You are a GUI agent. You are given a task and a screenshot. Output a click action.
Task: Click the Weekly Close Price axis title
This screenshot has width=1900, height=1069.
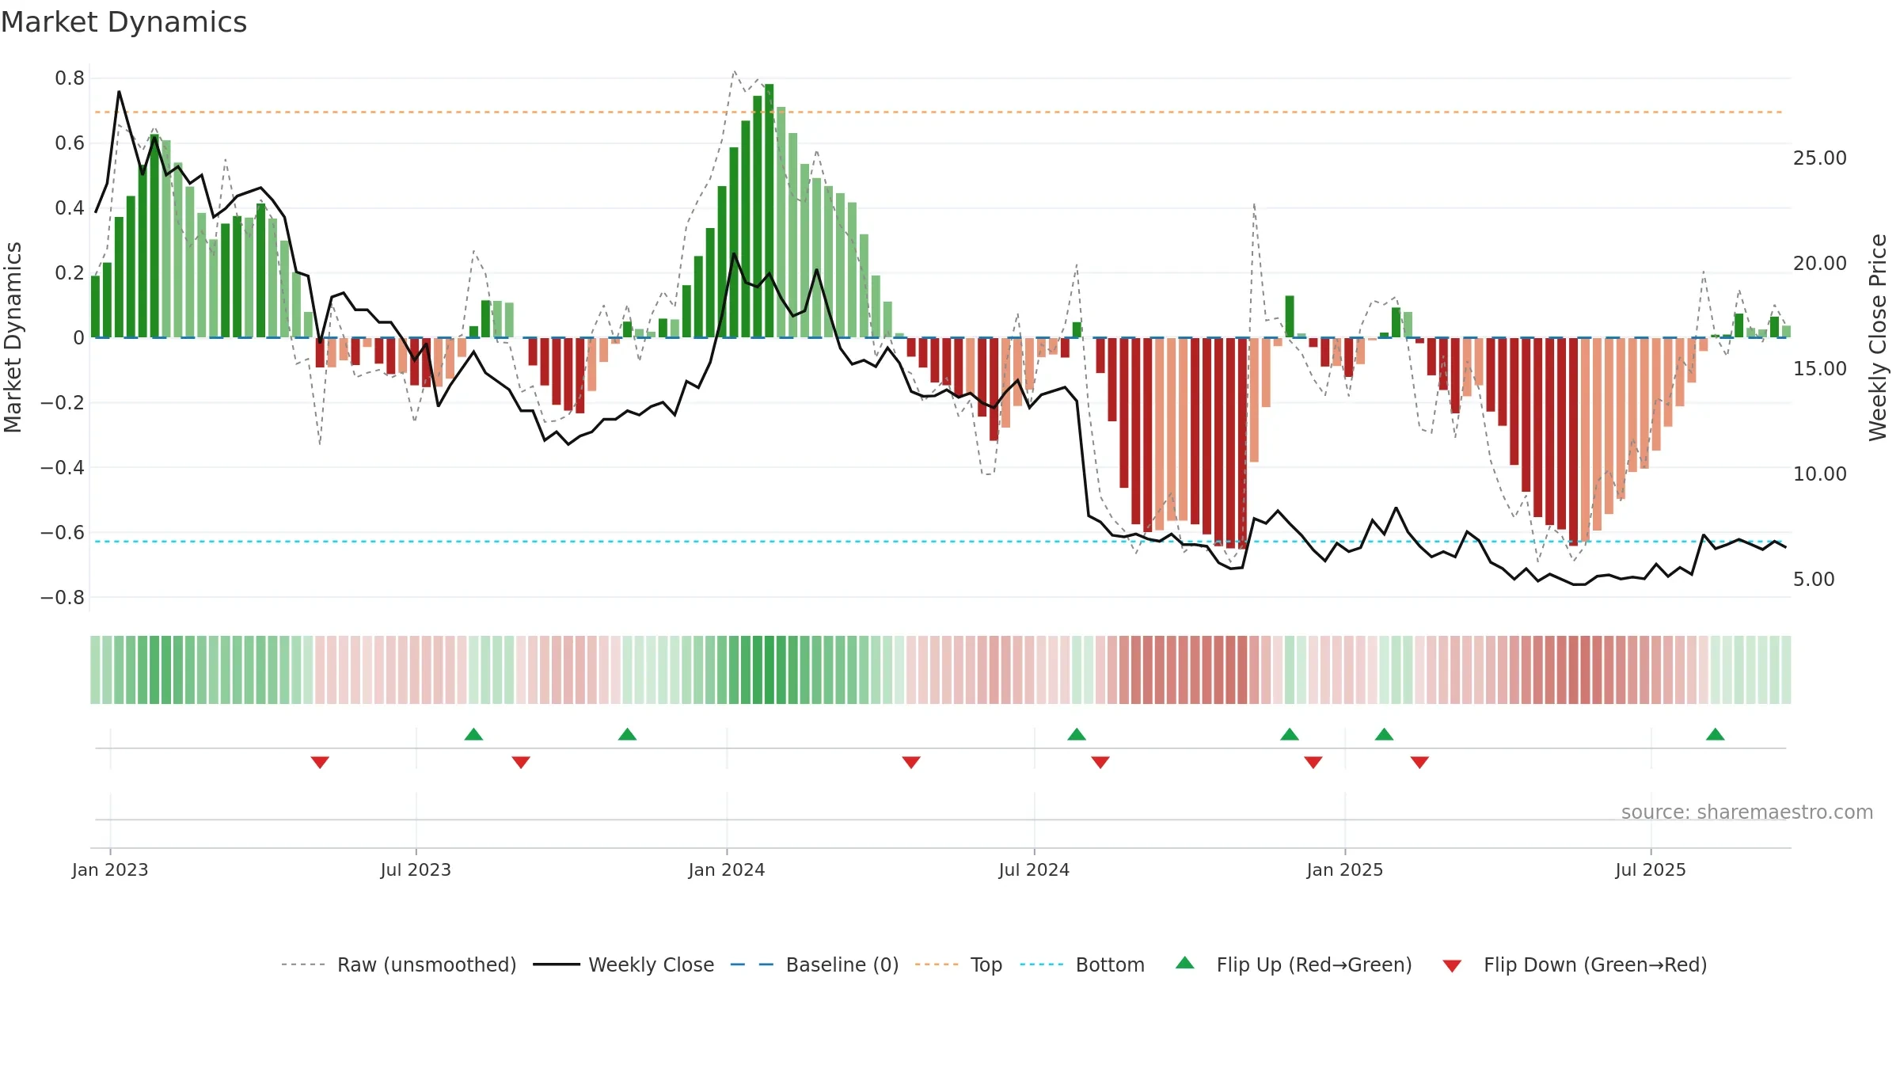(1878, 337)
